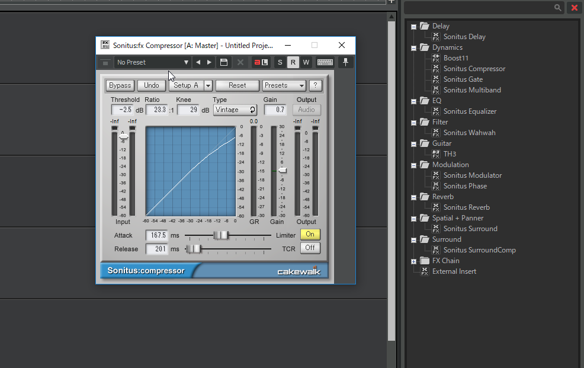Image resolution: width=584 pixels, height=368 pixels.
Task: Click the Gain slider handle
Action: point(283,171)
